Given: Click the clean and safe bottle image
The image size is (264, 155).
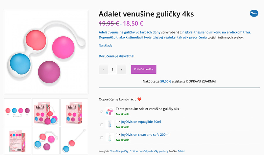Looking at the screenshot, I should [x=110, y=137].
